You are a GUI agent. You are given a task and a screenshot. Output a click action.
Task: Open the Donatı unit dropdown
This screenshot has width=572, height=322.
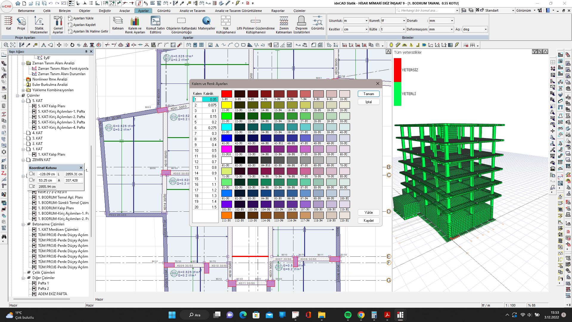click(x=452, y=21)
